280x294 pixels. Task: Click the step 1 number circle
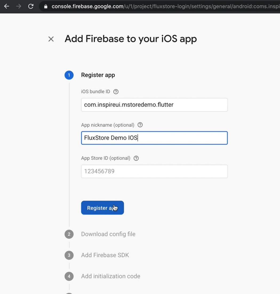69,75
